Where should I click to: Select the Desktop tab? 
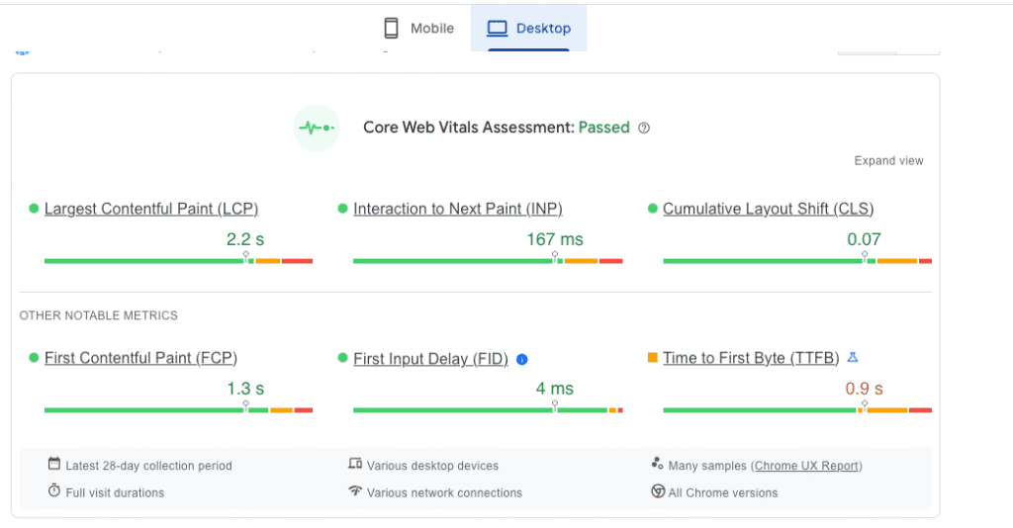pyautogui.click(x=528, y=29)
